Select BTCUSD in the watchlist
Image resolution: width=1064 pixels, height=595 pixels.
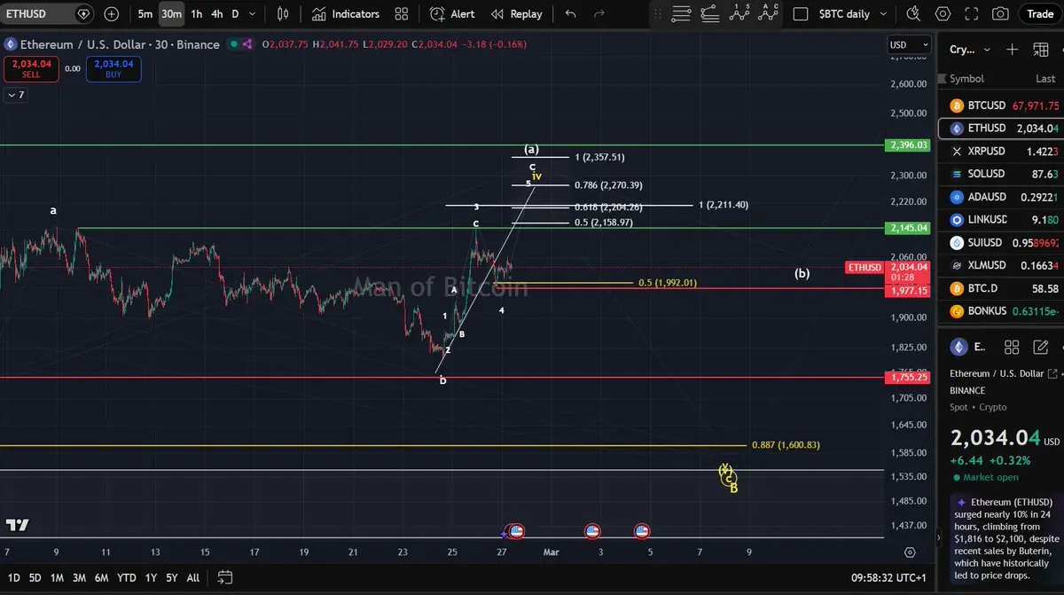pyautogui.click(x=1003, y=106)
